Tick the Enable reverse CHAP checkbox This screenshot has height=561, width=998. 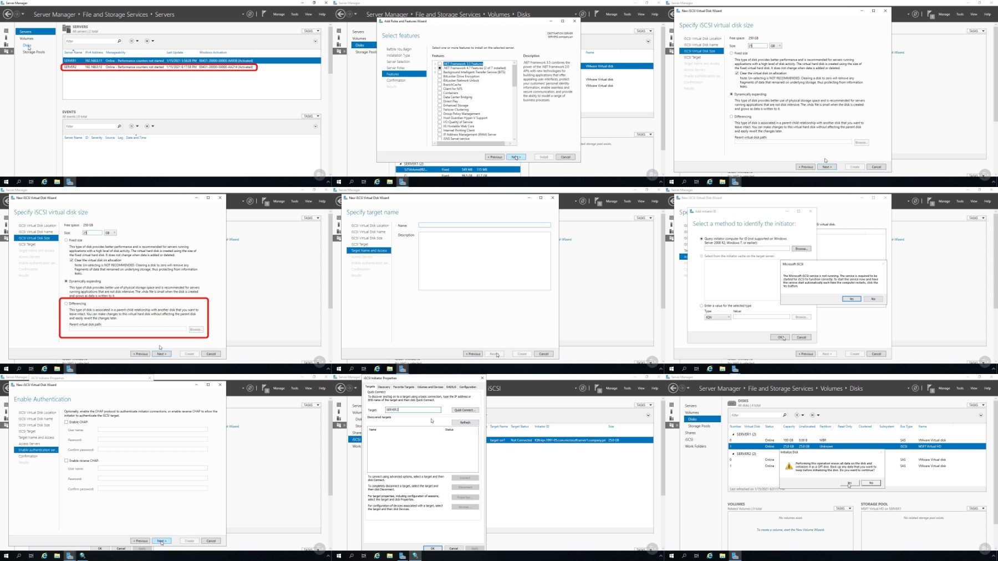[67, 461]
